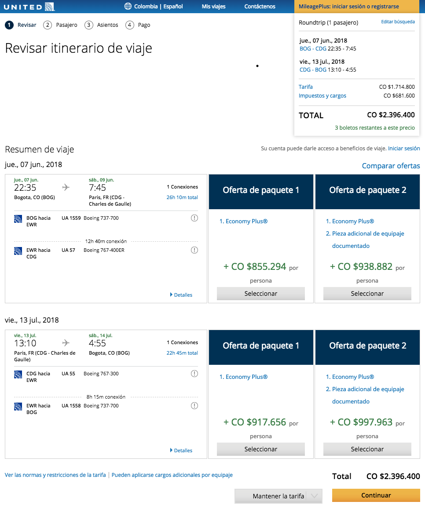Screen dimensions: 425x505
Task: Click the globe icon beside Colombia
Action: [128, 7]
